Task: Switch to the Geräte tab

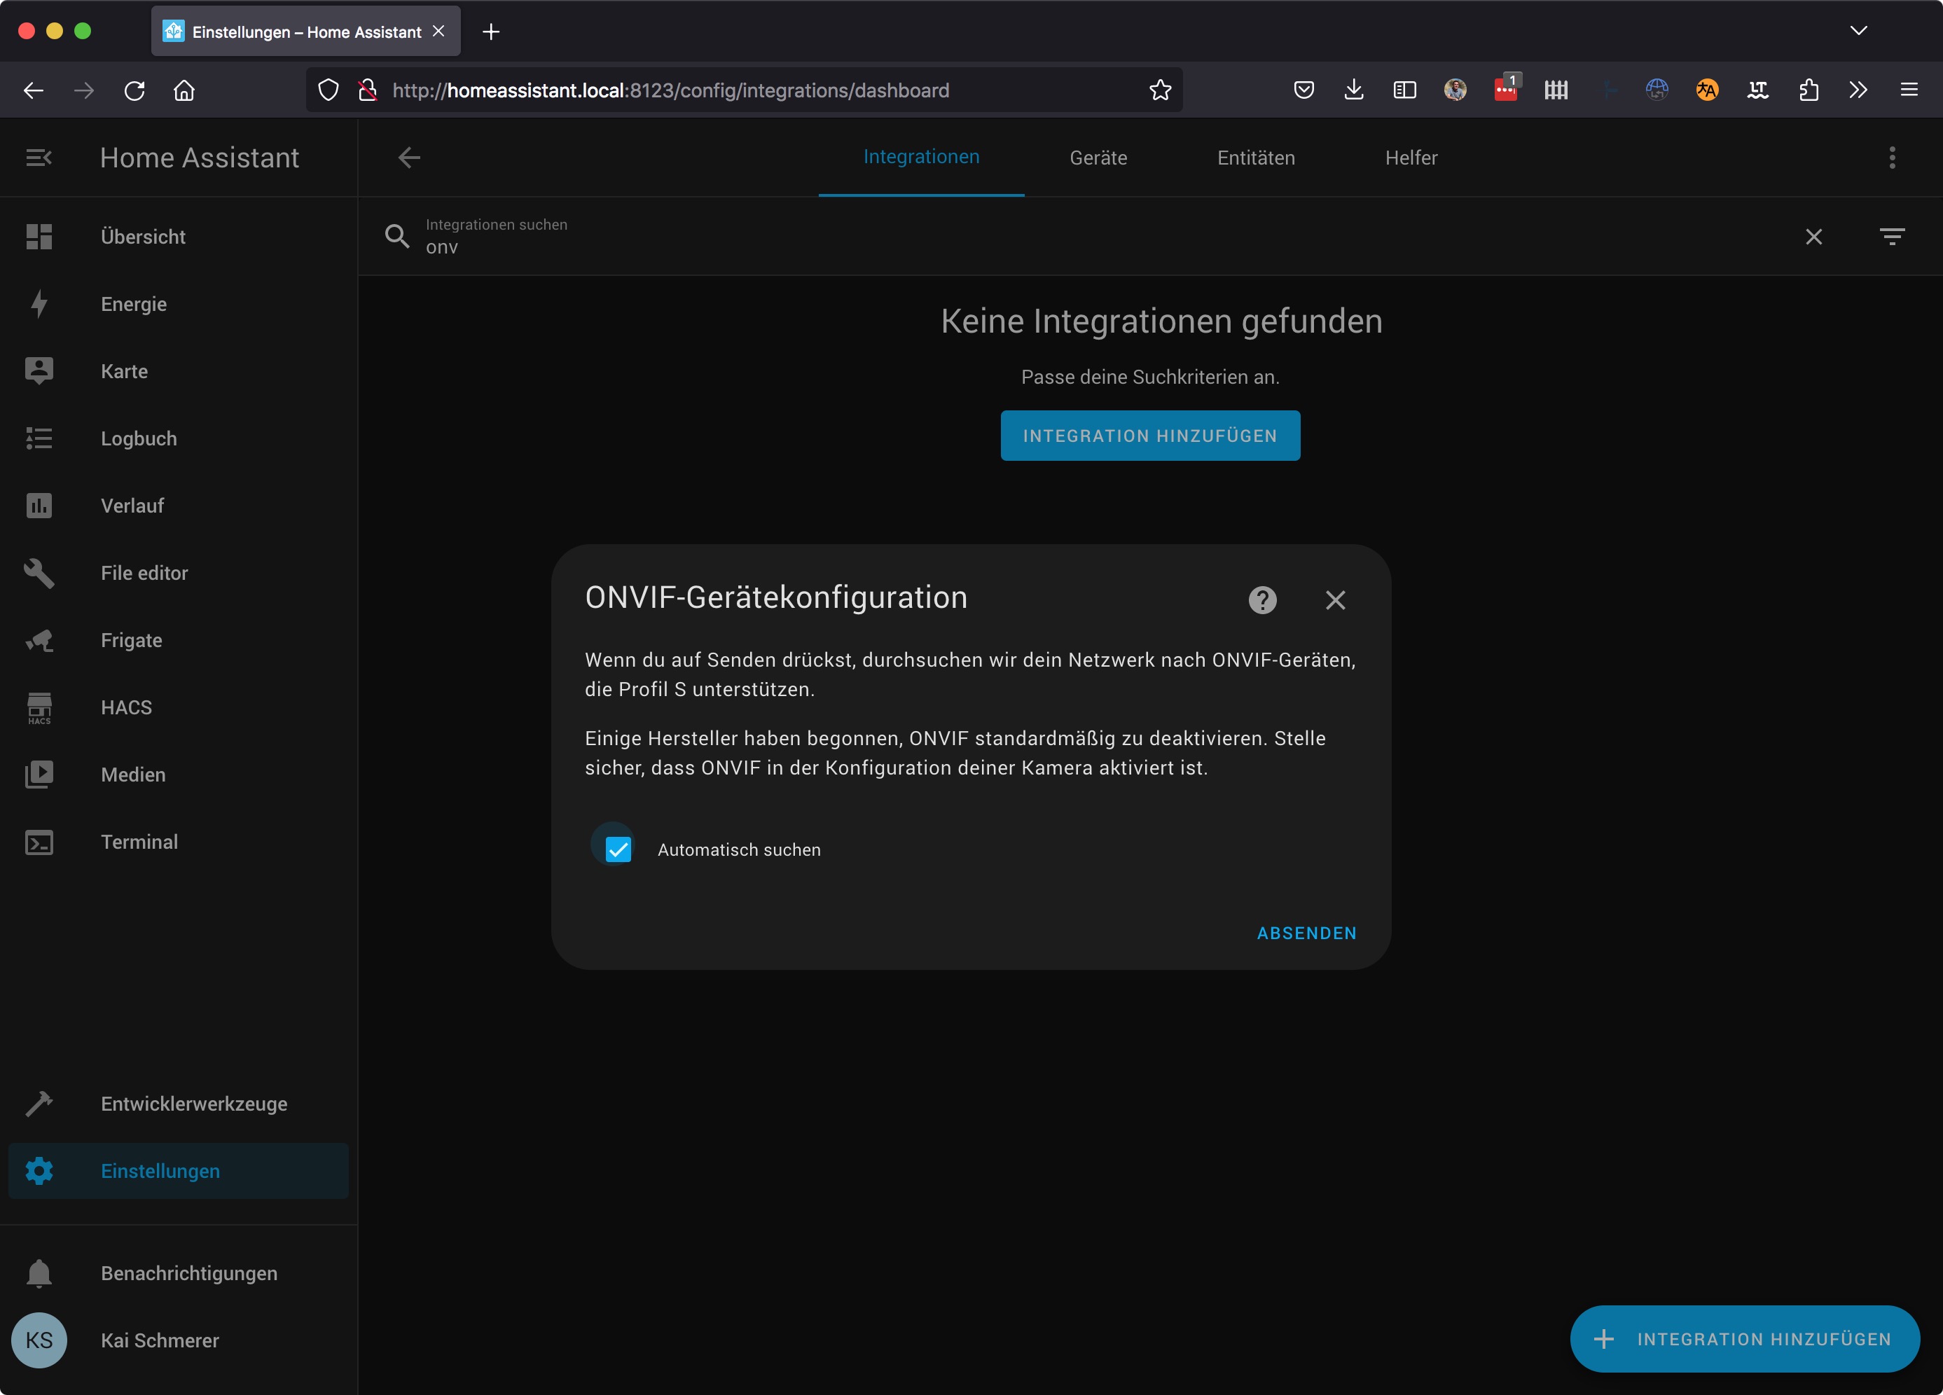Action: click(x=1098, y=158)
